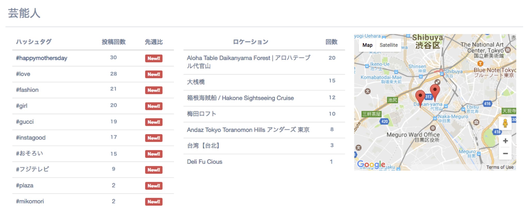Click the Meguro Ward Office marker icon

(x=433, y=128)
